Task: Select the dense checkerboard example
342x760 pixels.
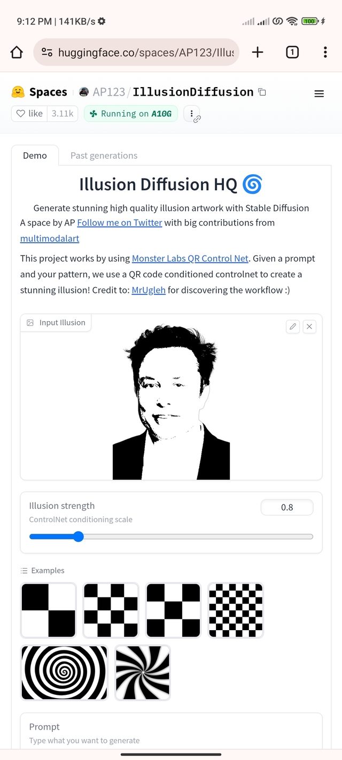Action: [236, 610]
